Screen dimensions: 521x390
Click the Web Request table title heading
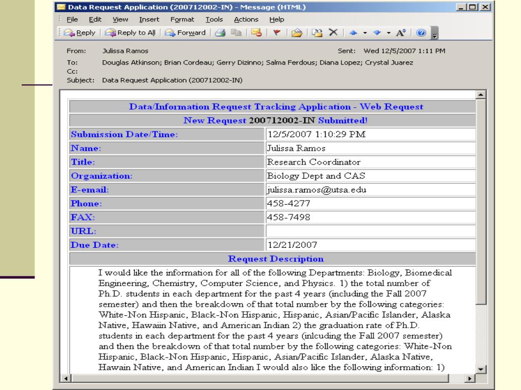(x=276, y=107)
